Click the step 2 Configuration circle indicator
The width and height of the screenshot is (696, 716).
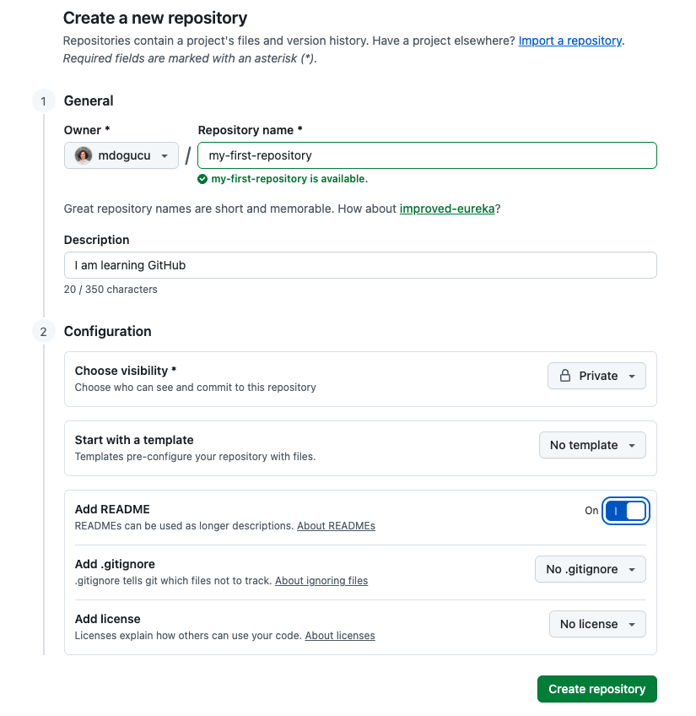(x=43, y=331)
